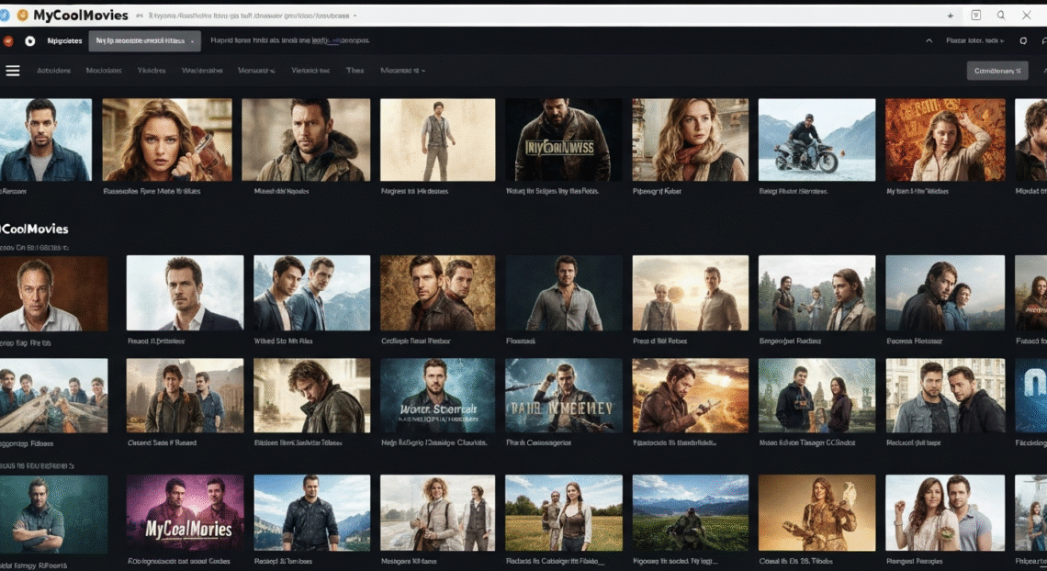Click the star bookmark icon in address bar
1047x571 pixels.
pyautogui.click(x=950, y=16)
